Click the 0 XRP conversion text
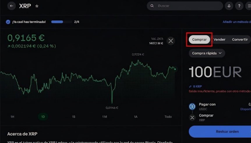The width and height of the screenshot is (251, 143). (197, 86)
